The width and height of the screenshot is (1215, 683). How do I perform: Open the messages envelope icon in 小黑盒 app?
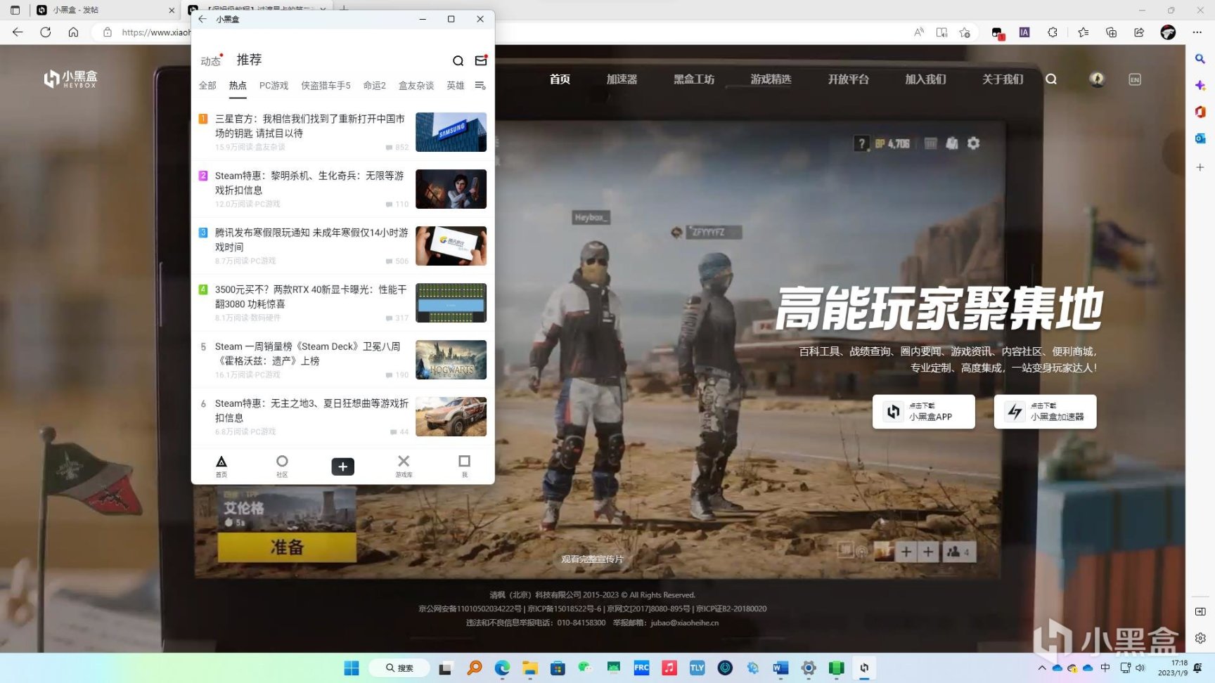coord(481,60)
